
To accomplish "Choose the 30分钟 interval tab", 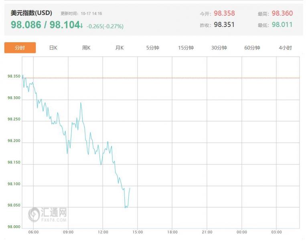I will click(219, 48).
